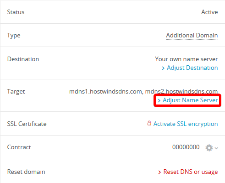Click the Destination row label
The height and width of the screenshot is (183, 225).
coord(23,59)
